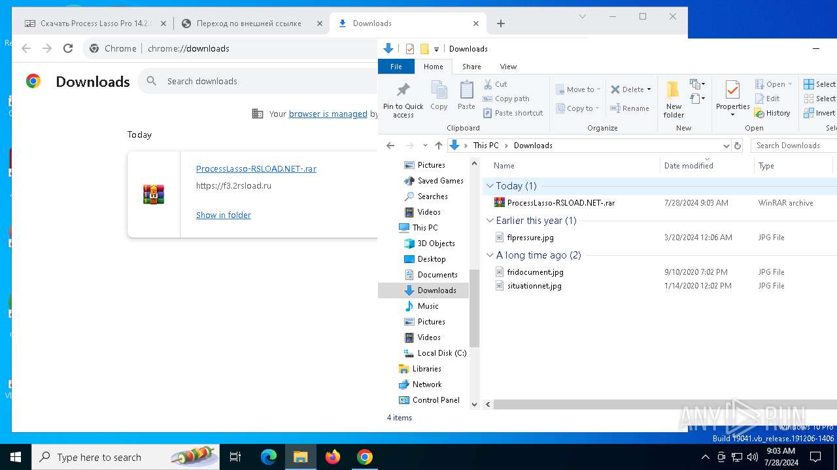Click navigation pane scroll-down arrow
Screen dimensions: 837x470
tap(475, 405)
